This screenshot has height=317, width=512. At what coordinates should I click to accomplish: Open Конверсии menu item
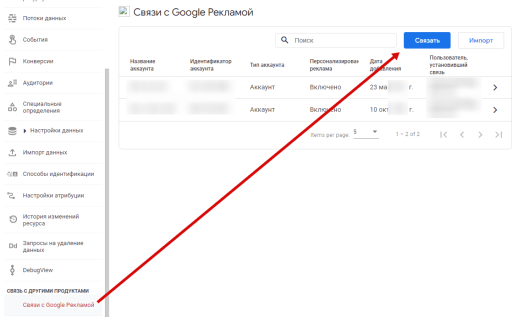point(38,61)
